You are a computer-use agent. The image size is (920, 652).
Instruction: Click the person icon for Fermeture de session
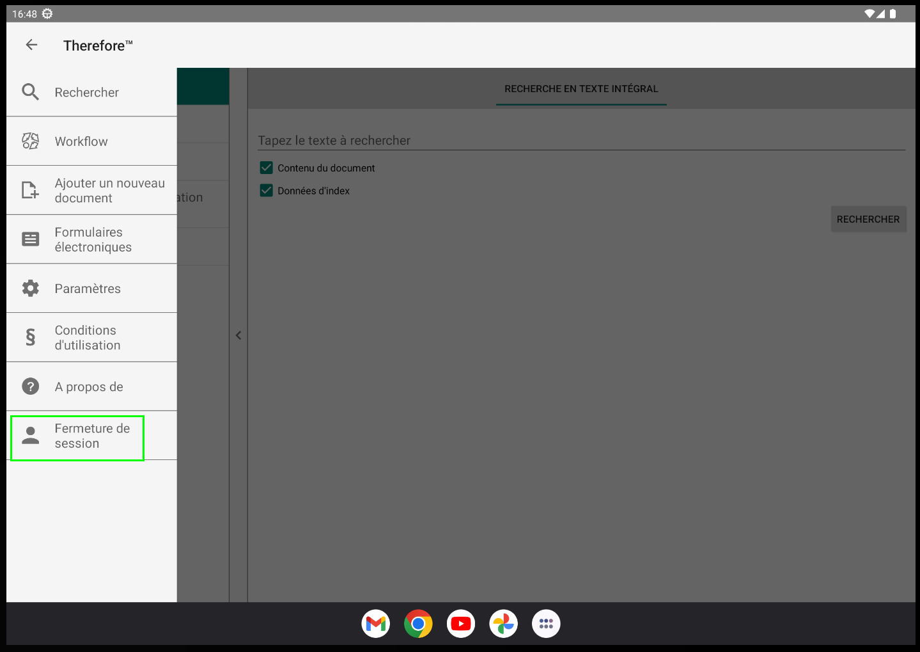pyautogui.click(x=30, y=435)
